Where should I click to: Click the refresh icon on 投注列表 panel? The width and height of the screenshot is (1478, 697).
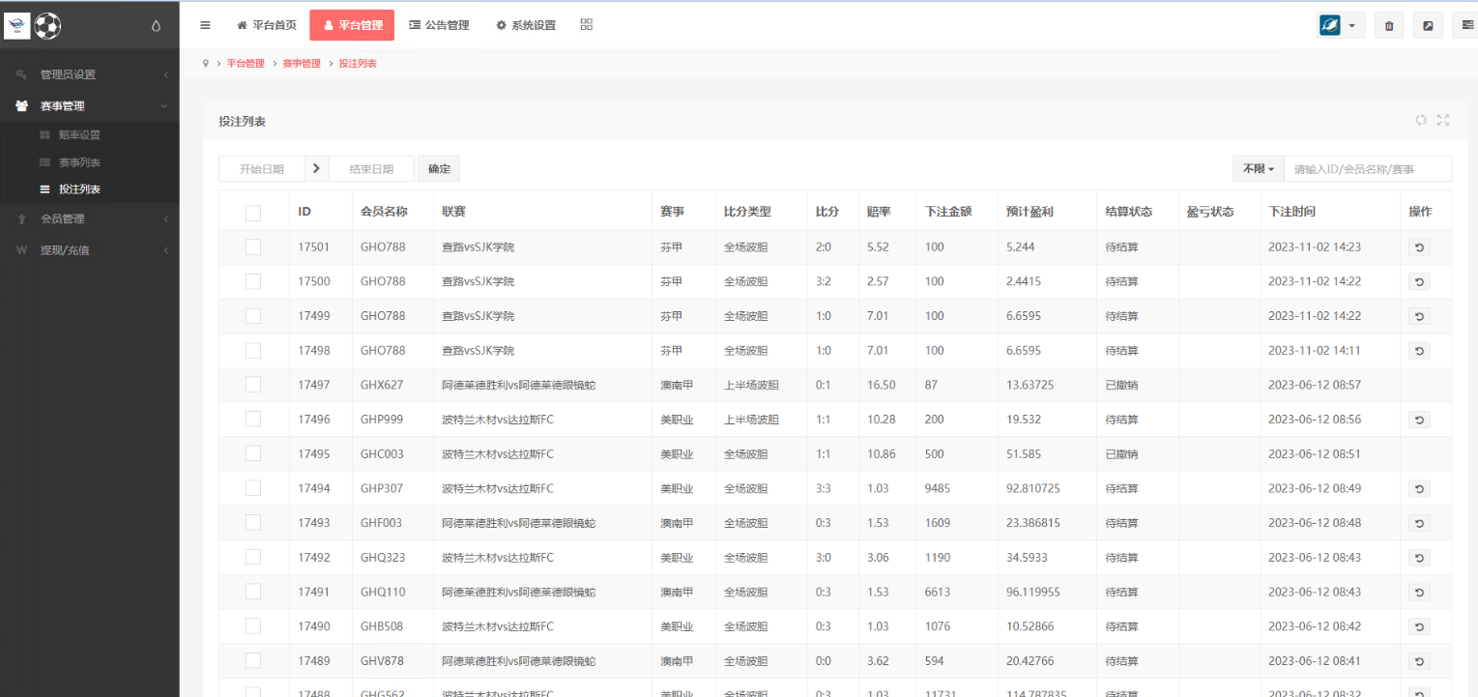(1421, 120)
